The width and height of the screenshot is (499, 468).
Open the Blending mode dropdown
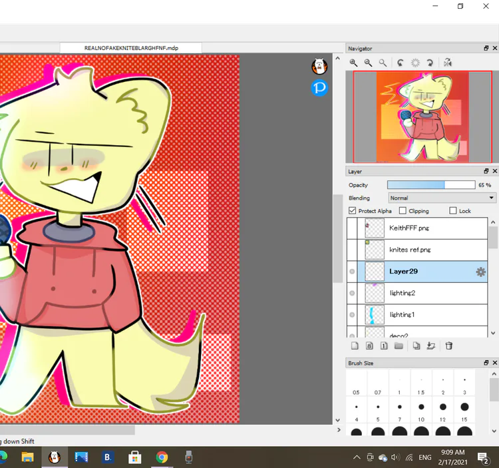coord(442,198)
